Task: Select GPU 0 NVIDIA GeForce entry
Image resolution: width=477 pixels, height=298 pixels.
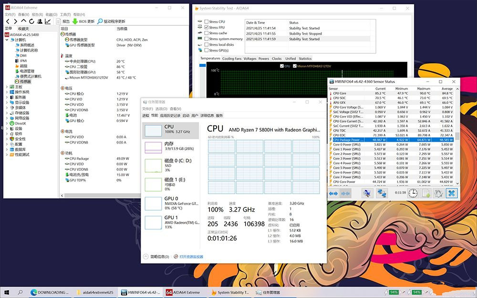Action: click(171, 204)
